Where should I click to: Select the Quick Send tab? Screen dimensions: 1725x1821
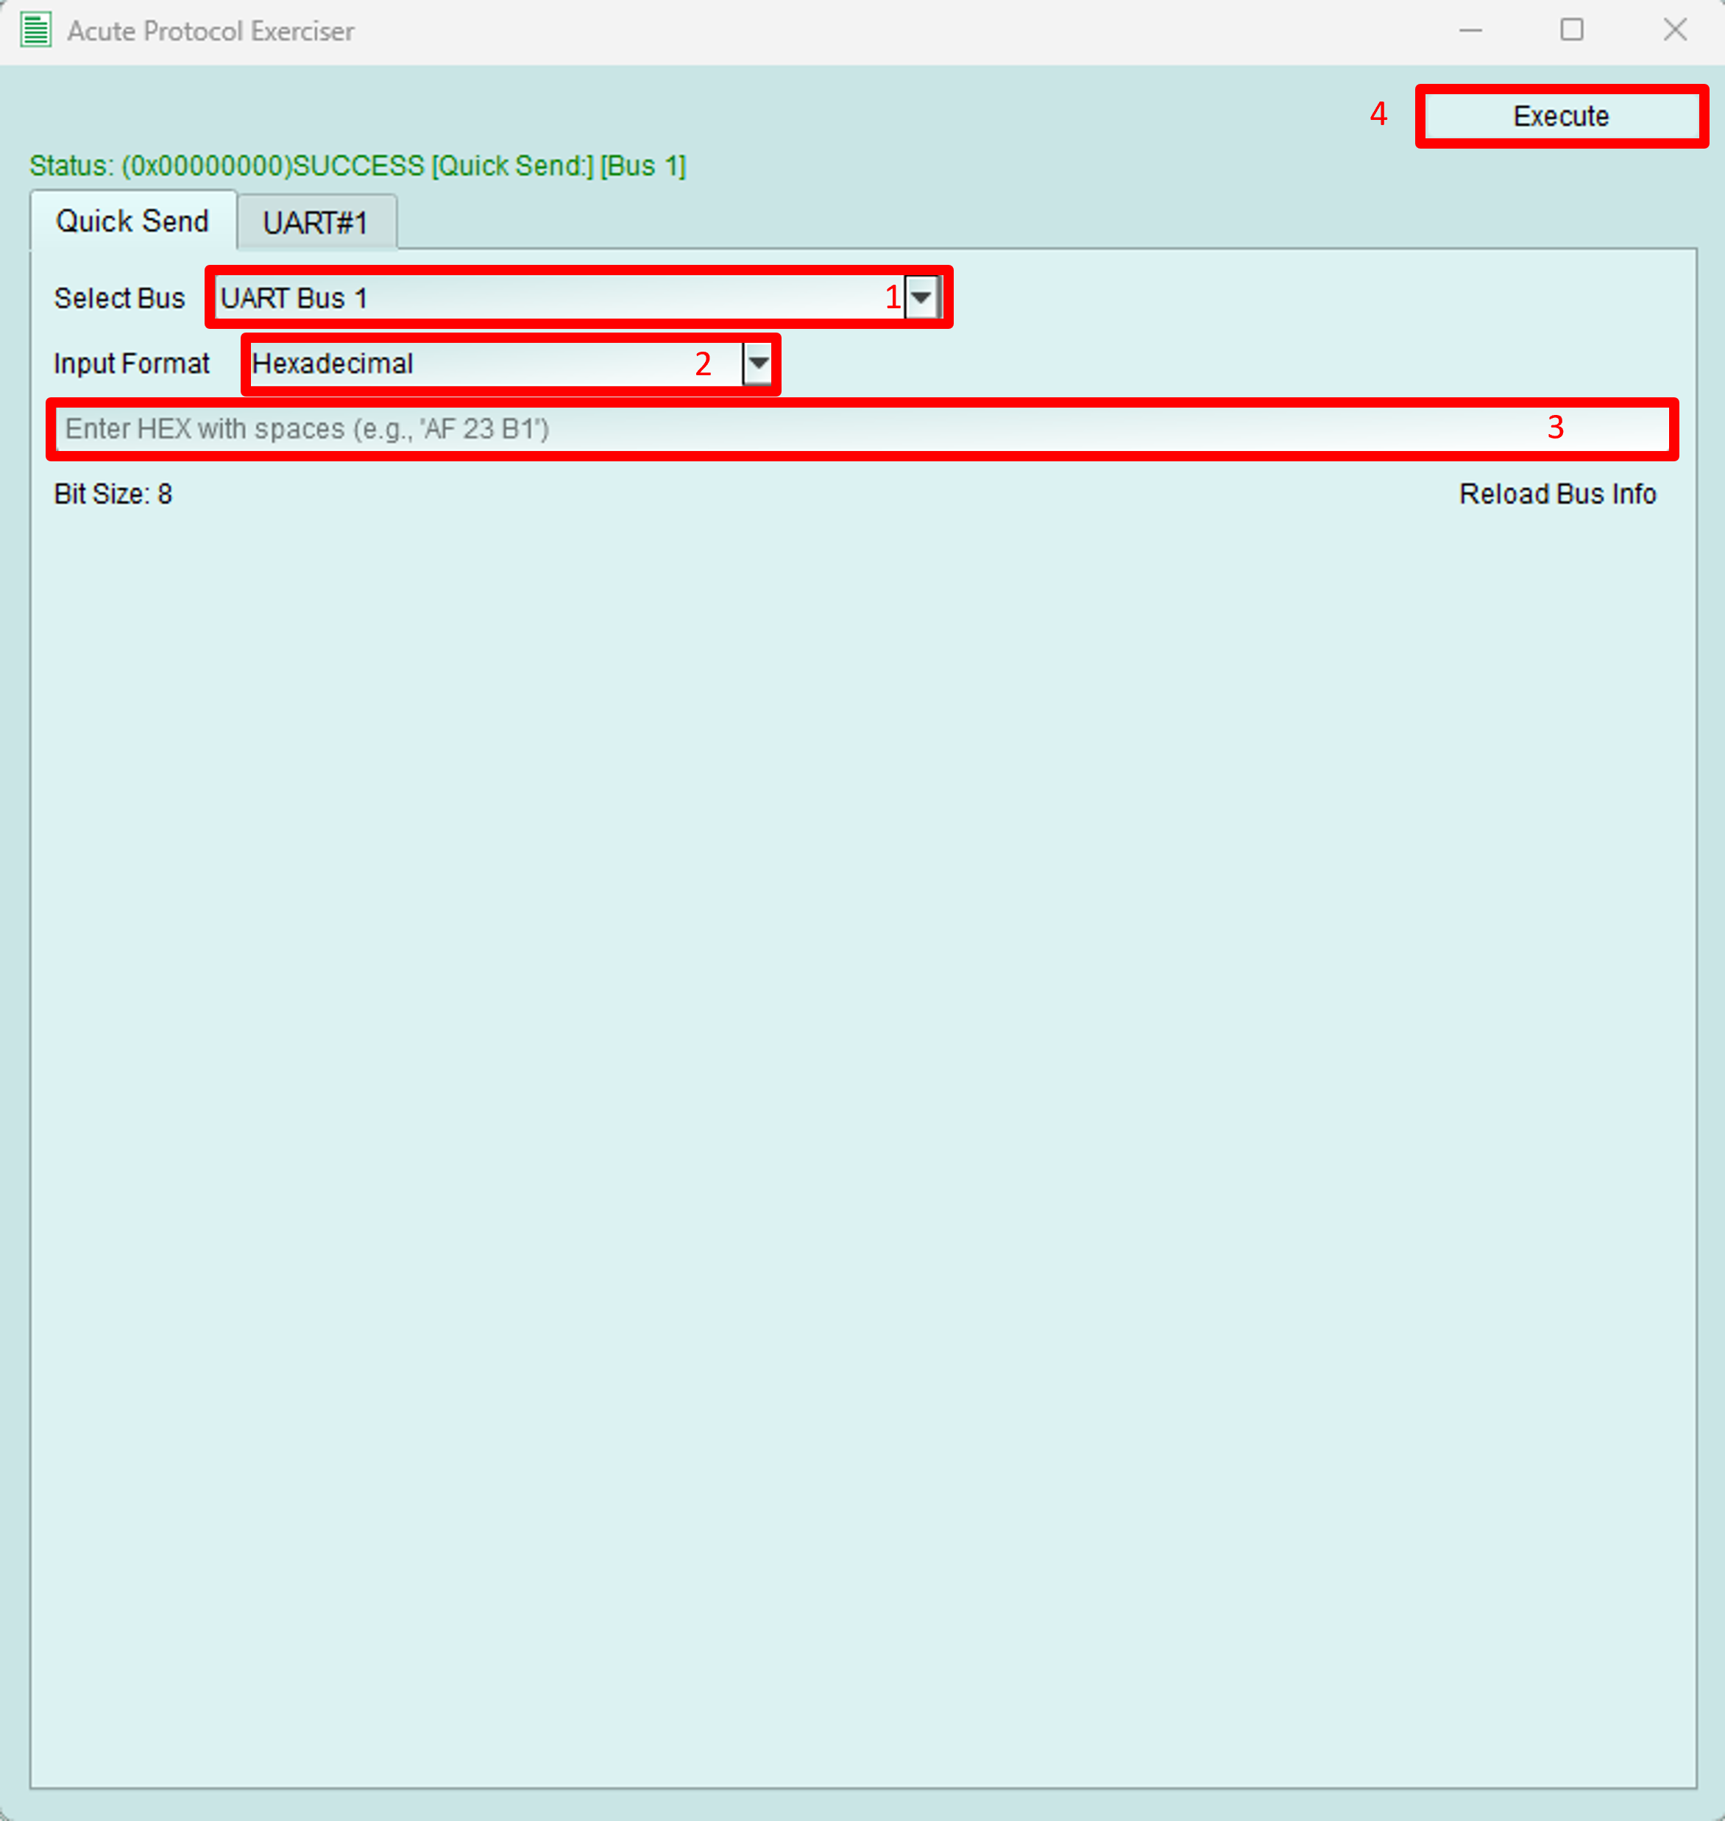click(x=133, y=221)
